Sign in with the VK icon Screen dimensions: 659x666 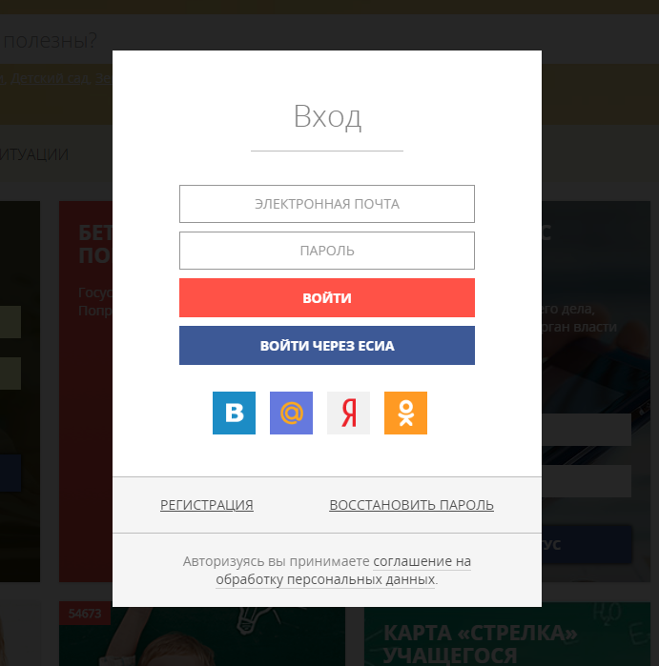click(234, 414)
